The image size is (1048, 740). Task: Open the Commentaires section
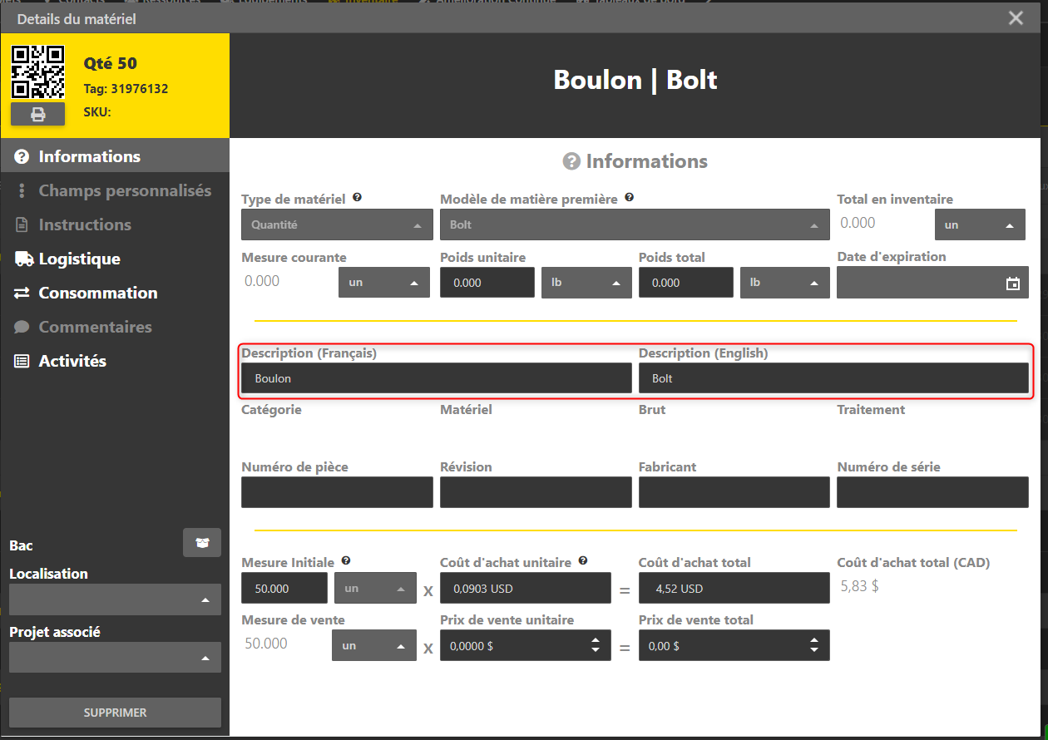point(115,327)
